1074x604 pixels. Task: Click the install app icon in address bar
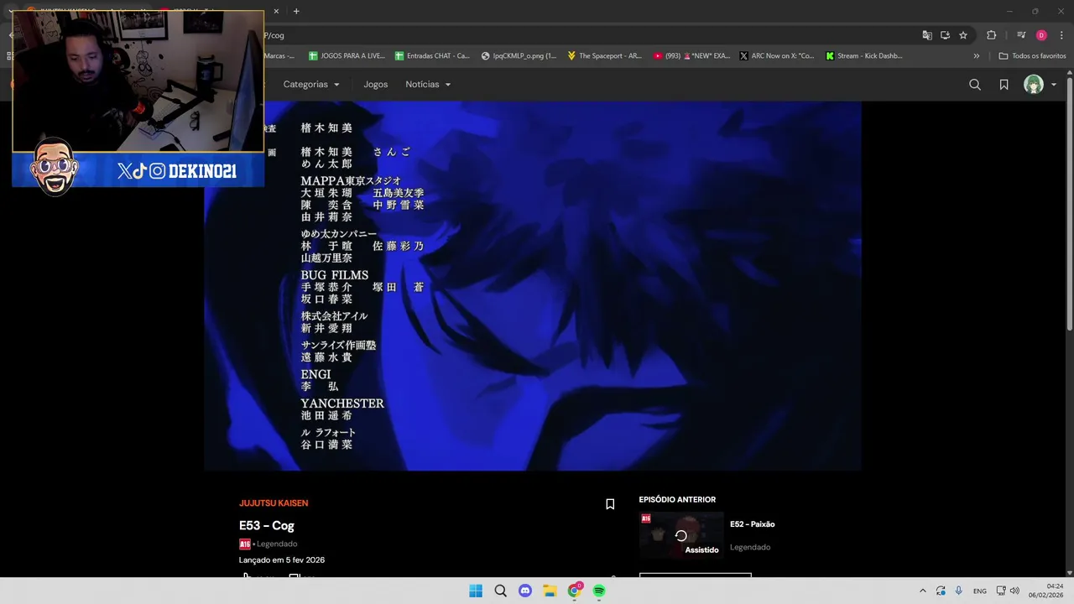(x=945, y=35)
